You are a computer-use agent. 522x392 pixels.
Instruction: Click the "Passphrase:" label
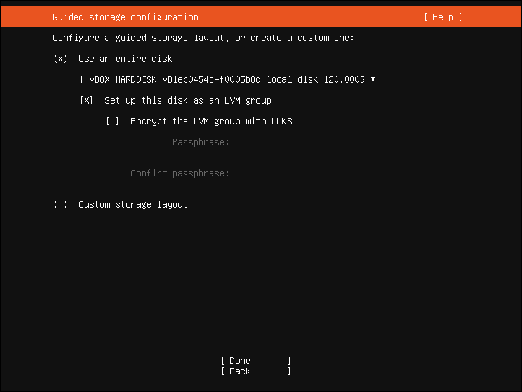(200, 142)
